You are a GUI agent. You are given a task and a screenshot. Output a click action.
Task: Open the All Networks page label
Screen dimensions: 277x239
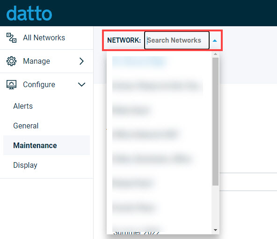coord(44,38)
